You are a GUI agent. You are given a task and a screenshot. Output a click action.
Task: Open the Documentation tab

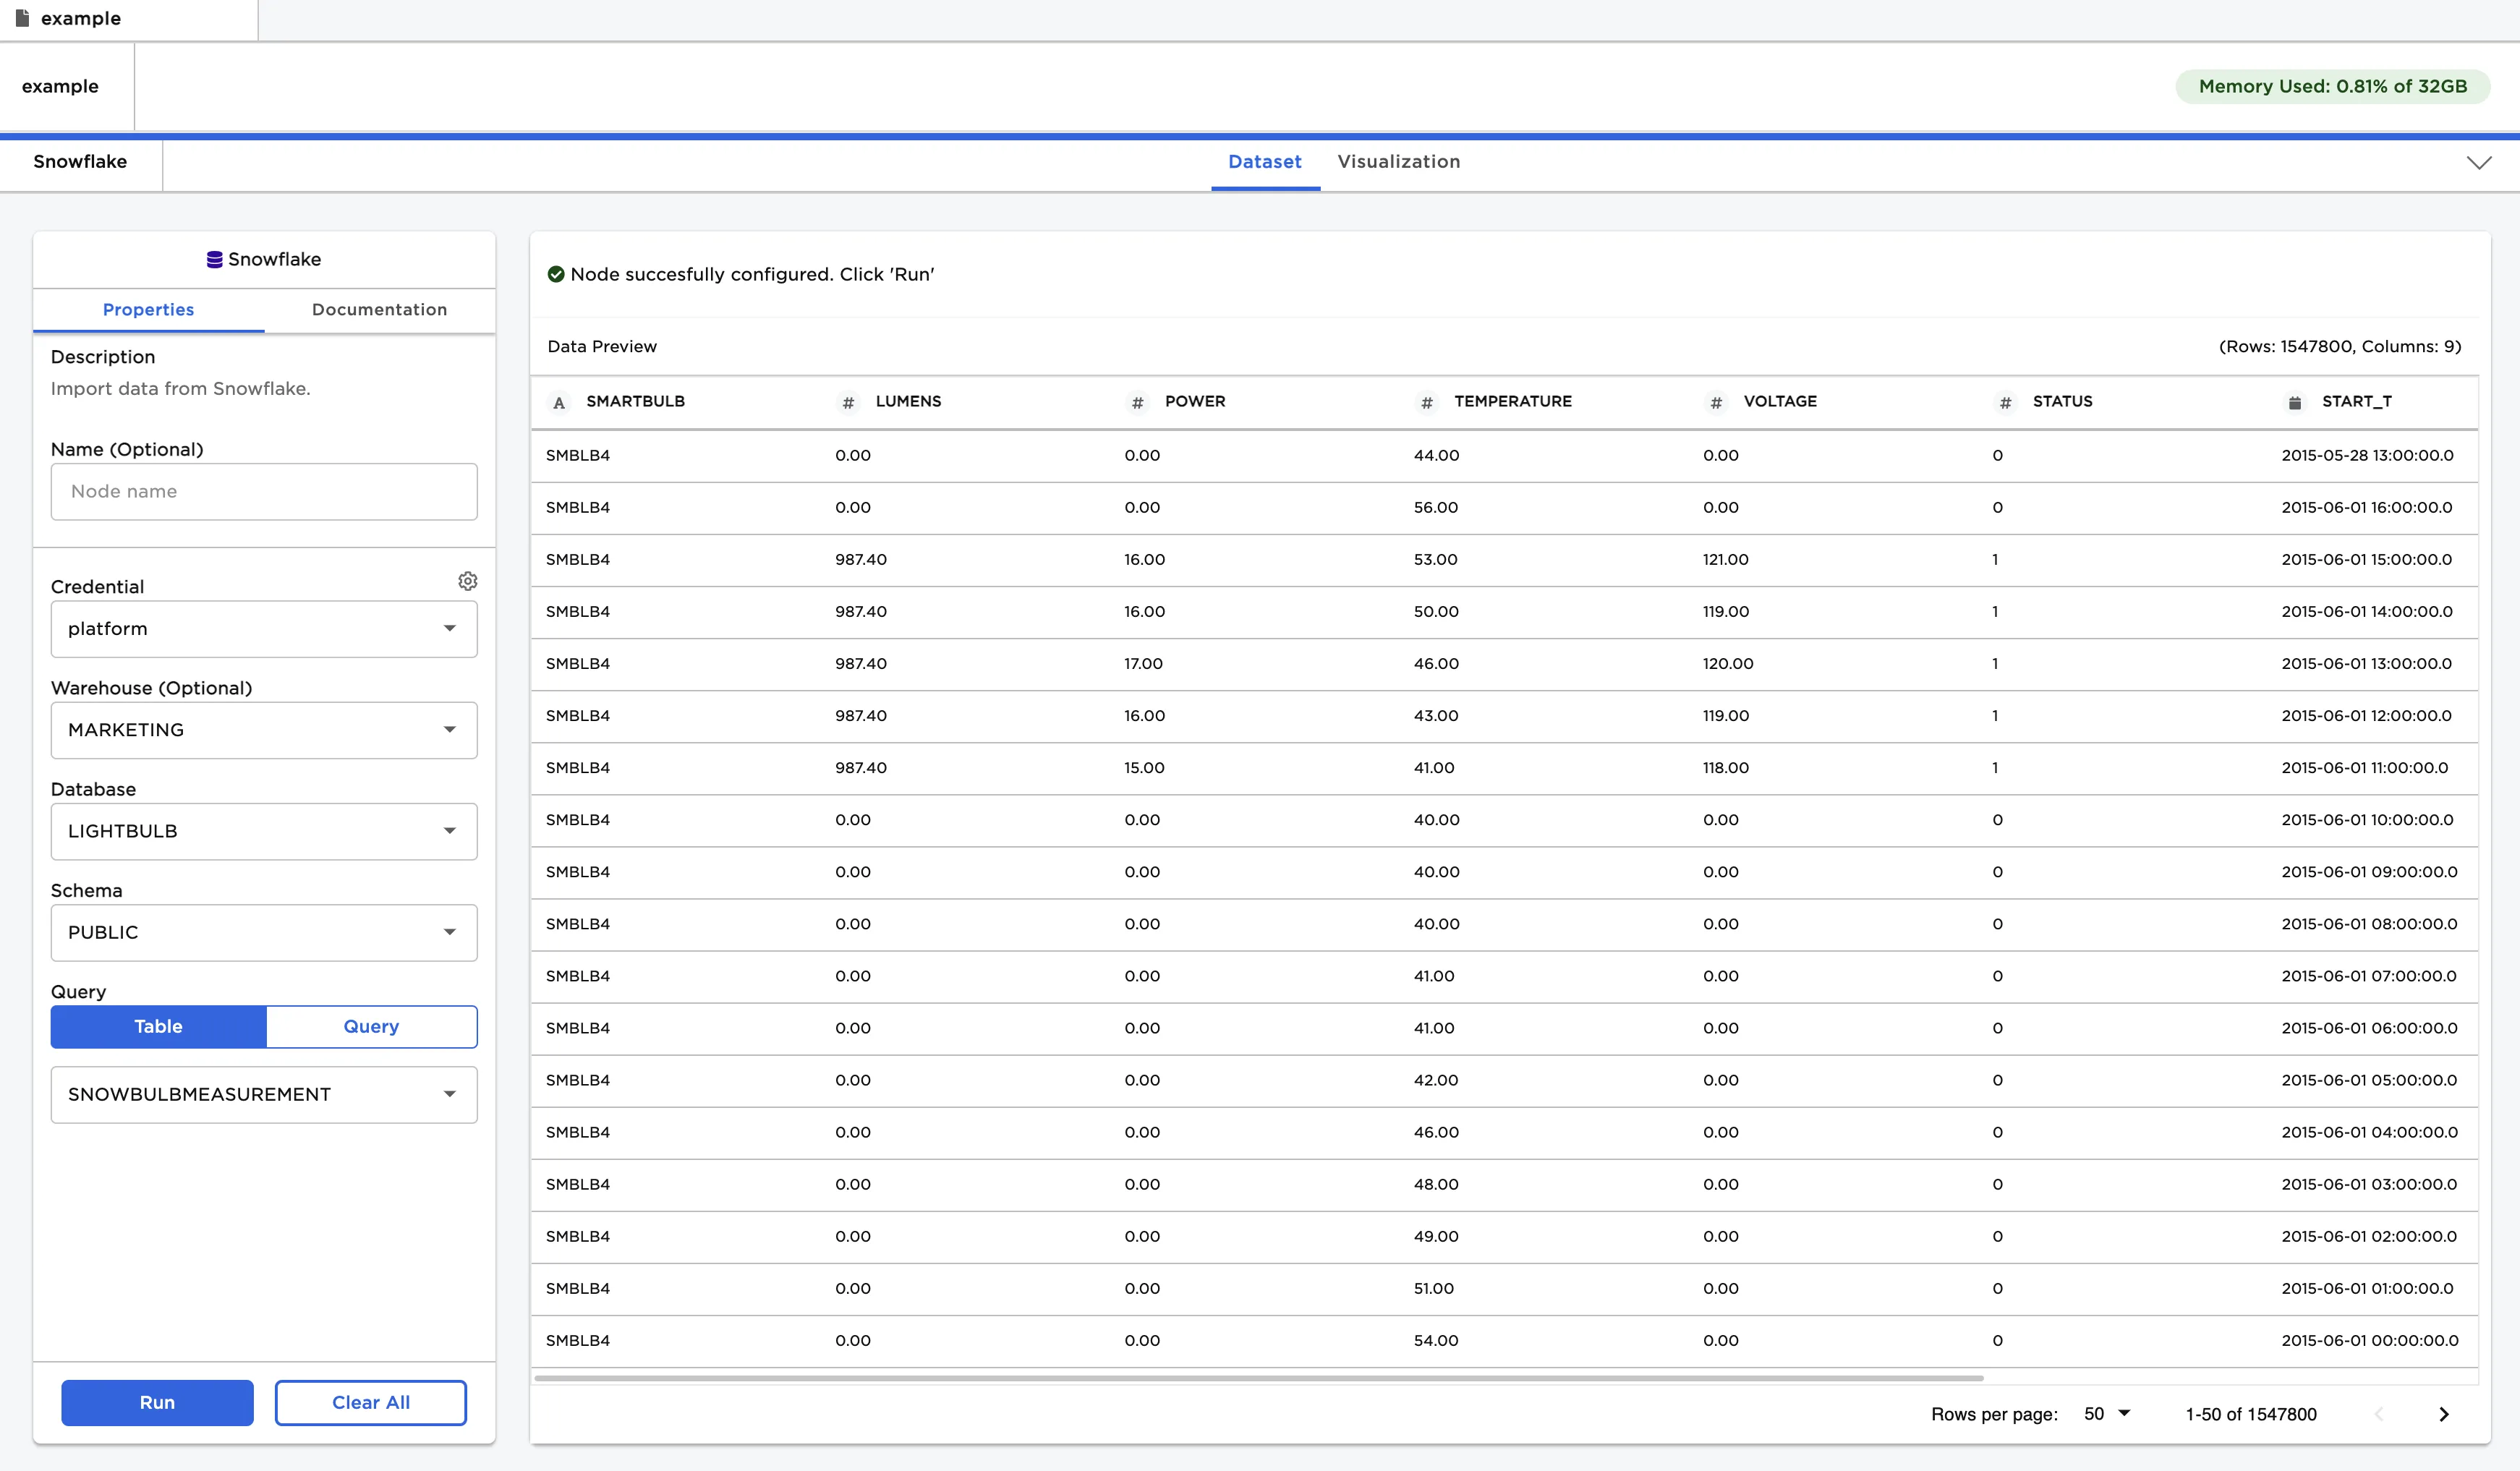click(379, 309)
